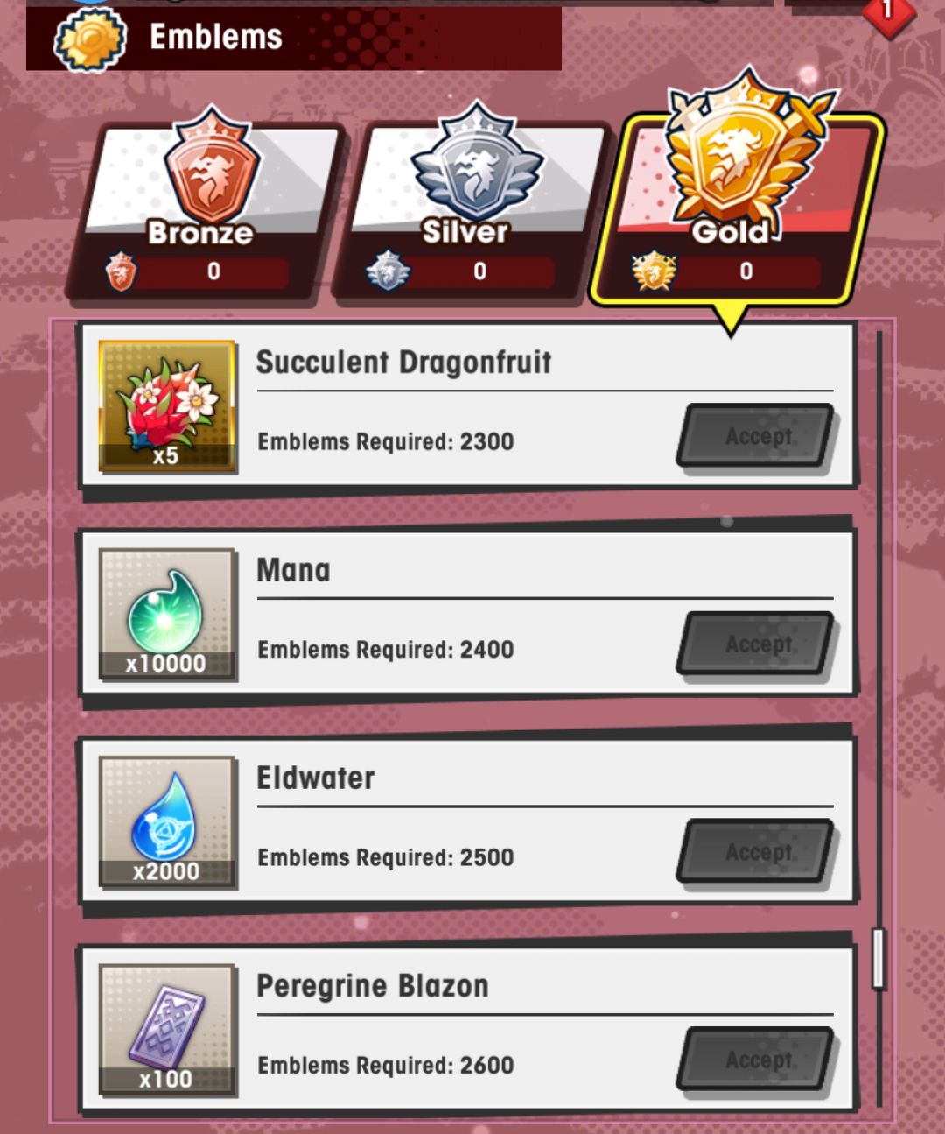Tap the Peregrine Blazon x100 card icon
Viewport: 945px width, 1134px height.
click(x=166, y=1030)
